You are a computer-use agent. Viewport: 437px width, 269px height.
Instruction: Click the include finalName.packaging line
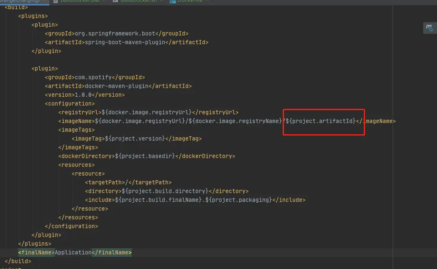tap(195, 200)
